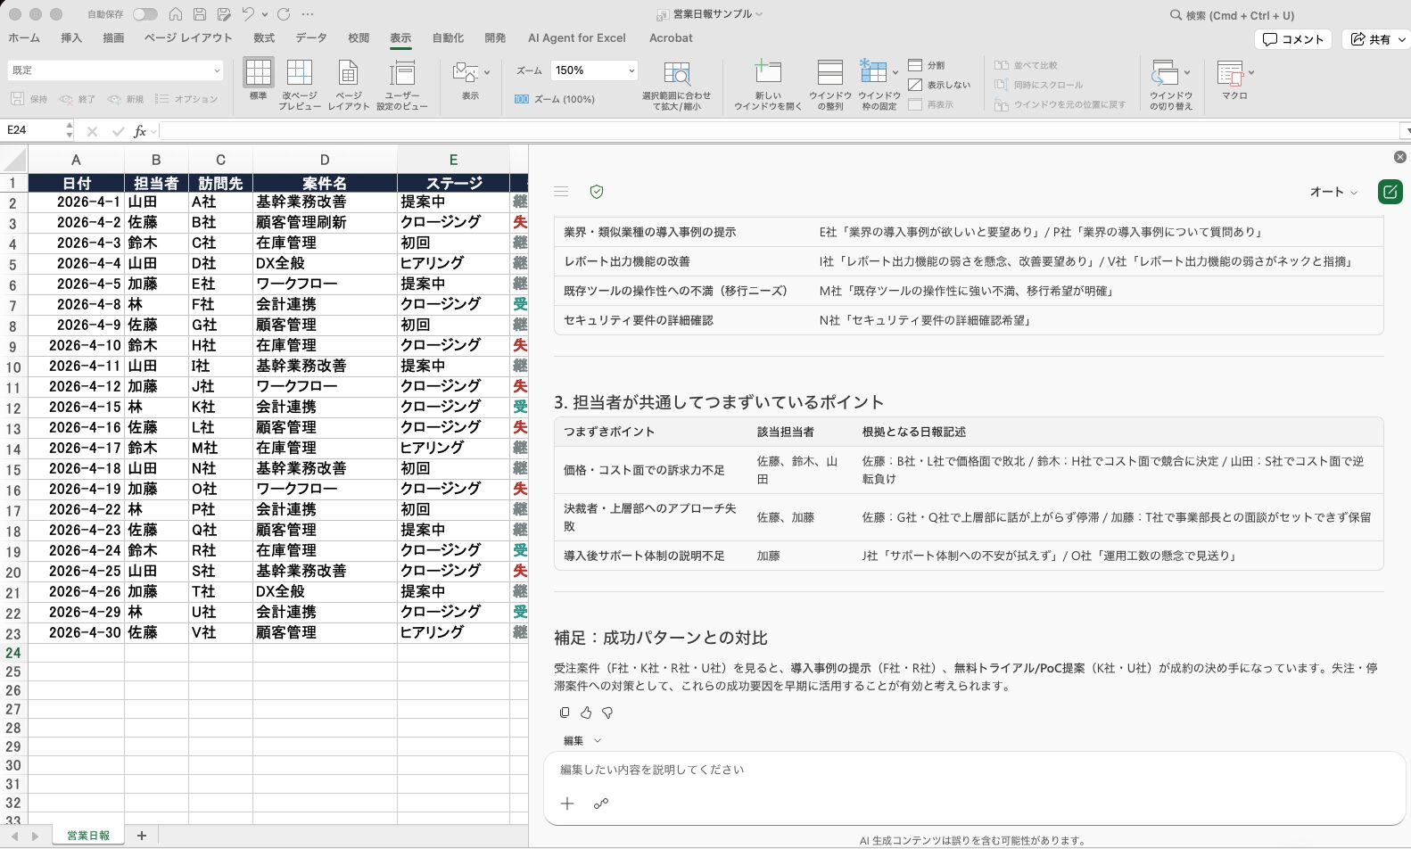
Task: Click the next sheet navigation arrow
Action: coord(35,837)
